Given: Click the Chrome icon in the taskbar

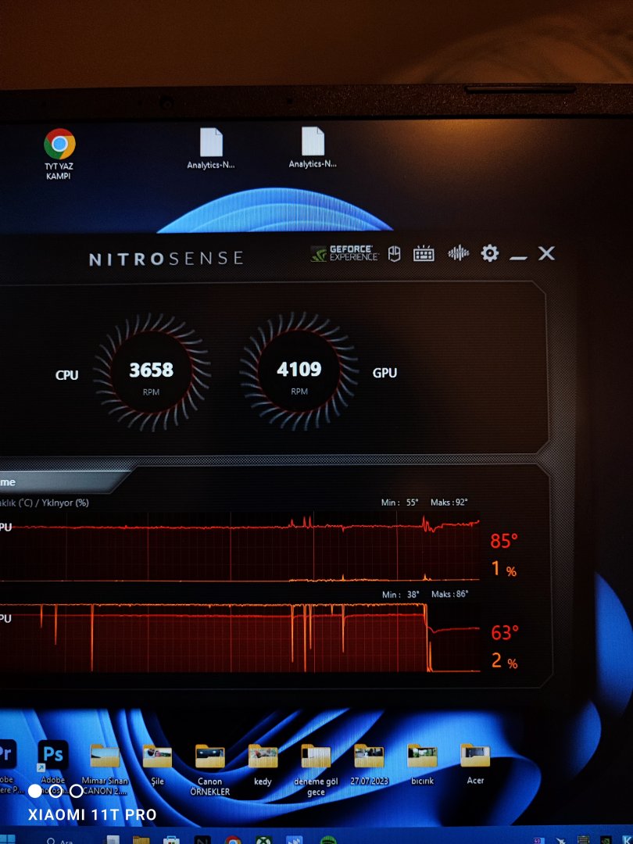Looking at the screenshot, I should pos(233,839).
